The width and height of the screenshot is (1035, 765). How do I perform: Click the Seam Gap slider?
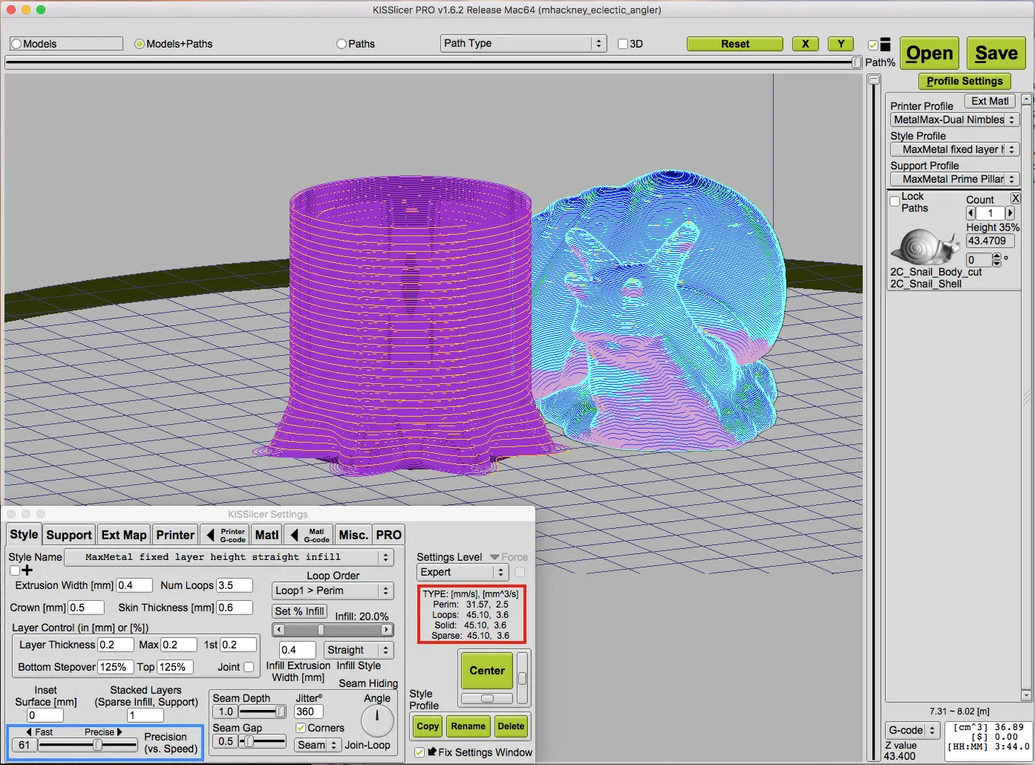(x=262, y=741)
